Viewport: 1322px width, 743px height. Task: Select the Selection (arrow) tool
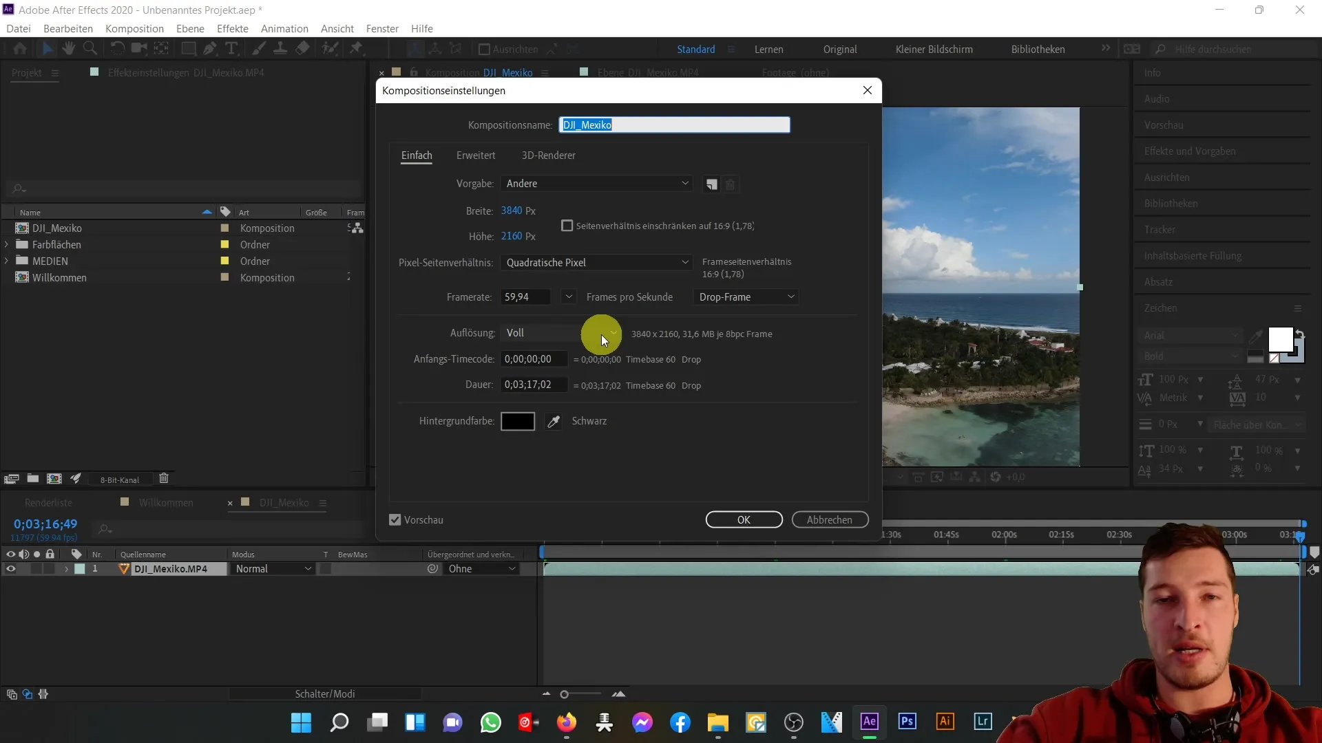click(48, 49)
